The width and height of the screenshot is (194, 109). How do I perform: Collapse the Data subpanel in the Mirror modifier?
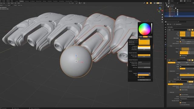pos(169,46)
